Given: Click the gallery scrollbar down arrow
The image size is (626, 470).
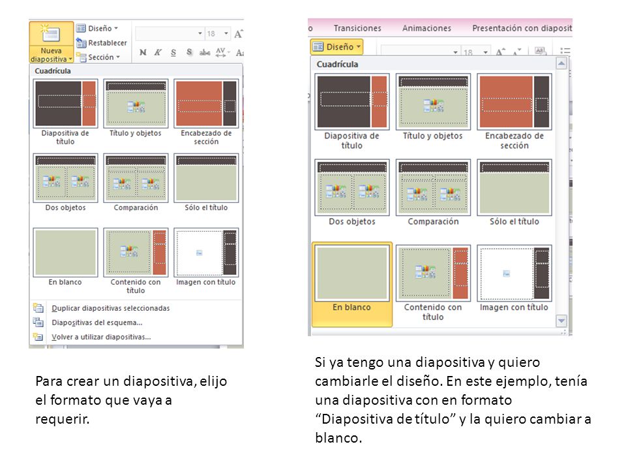Looking at the screenshot, I should [x=561, y=321].
